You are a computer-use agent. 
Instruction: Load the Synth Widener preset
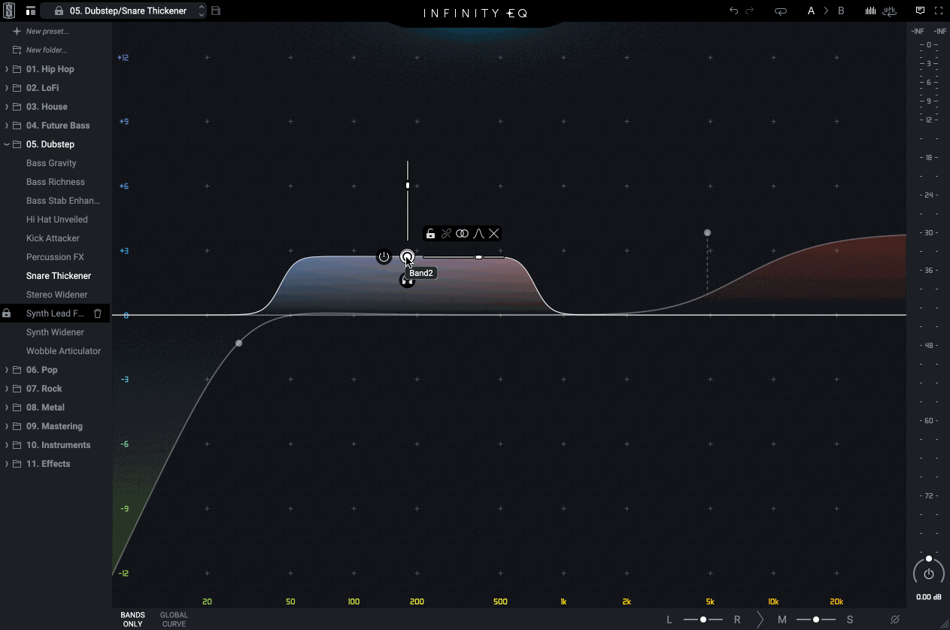(55, 332)
